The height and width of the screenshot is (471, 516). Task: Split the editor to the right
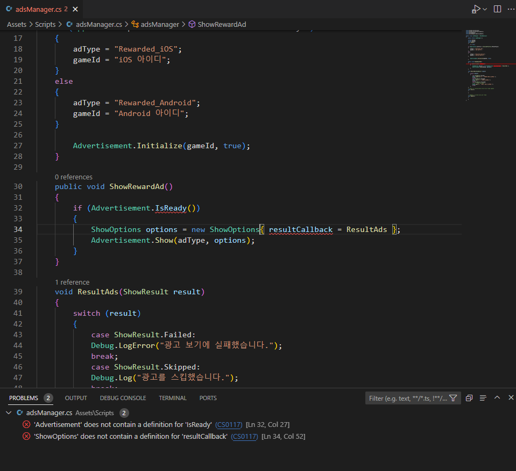498,9
